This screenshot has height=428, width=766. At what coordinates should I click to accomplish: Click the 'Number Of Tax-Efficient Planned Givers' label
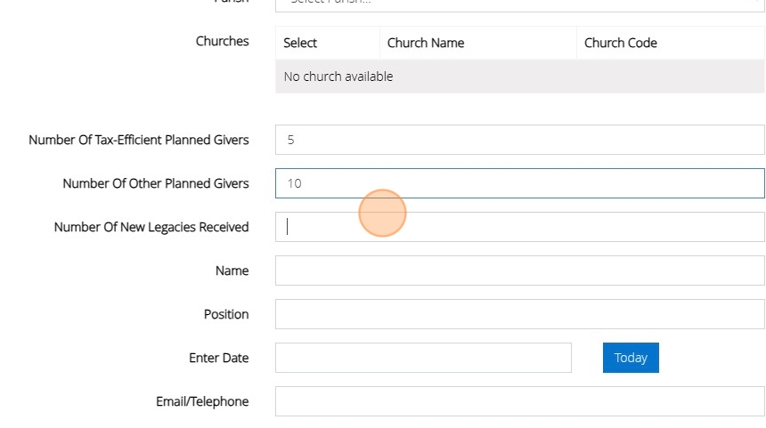click(x=139, y=140)
